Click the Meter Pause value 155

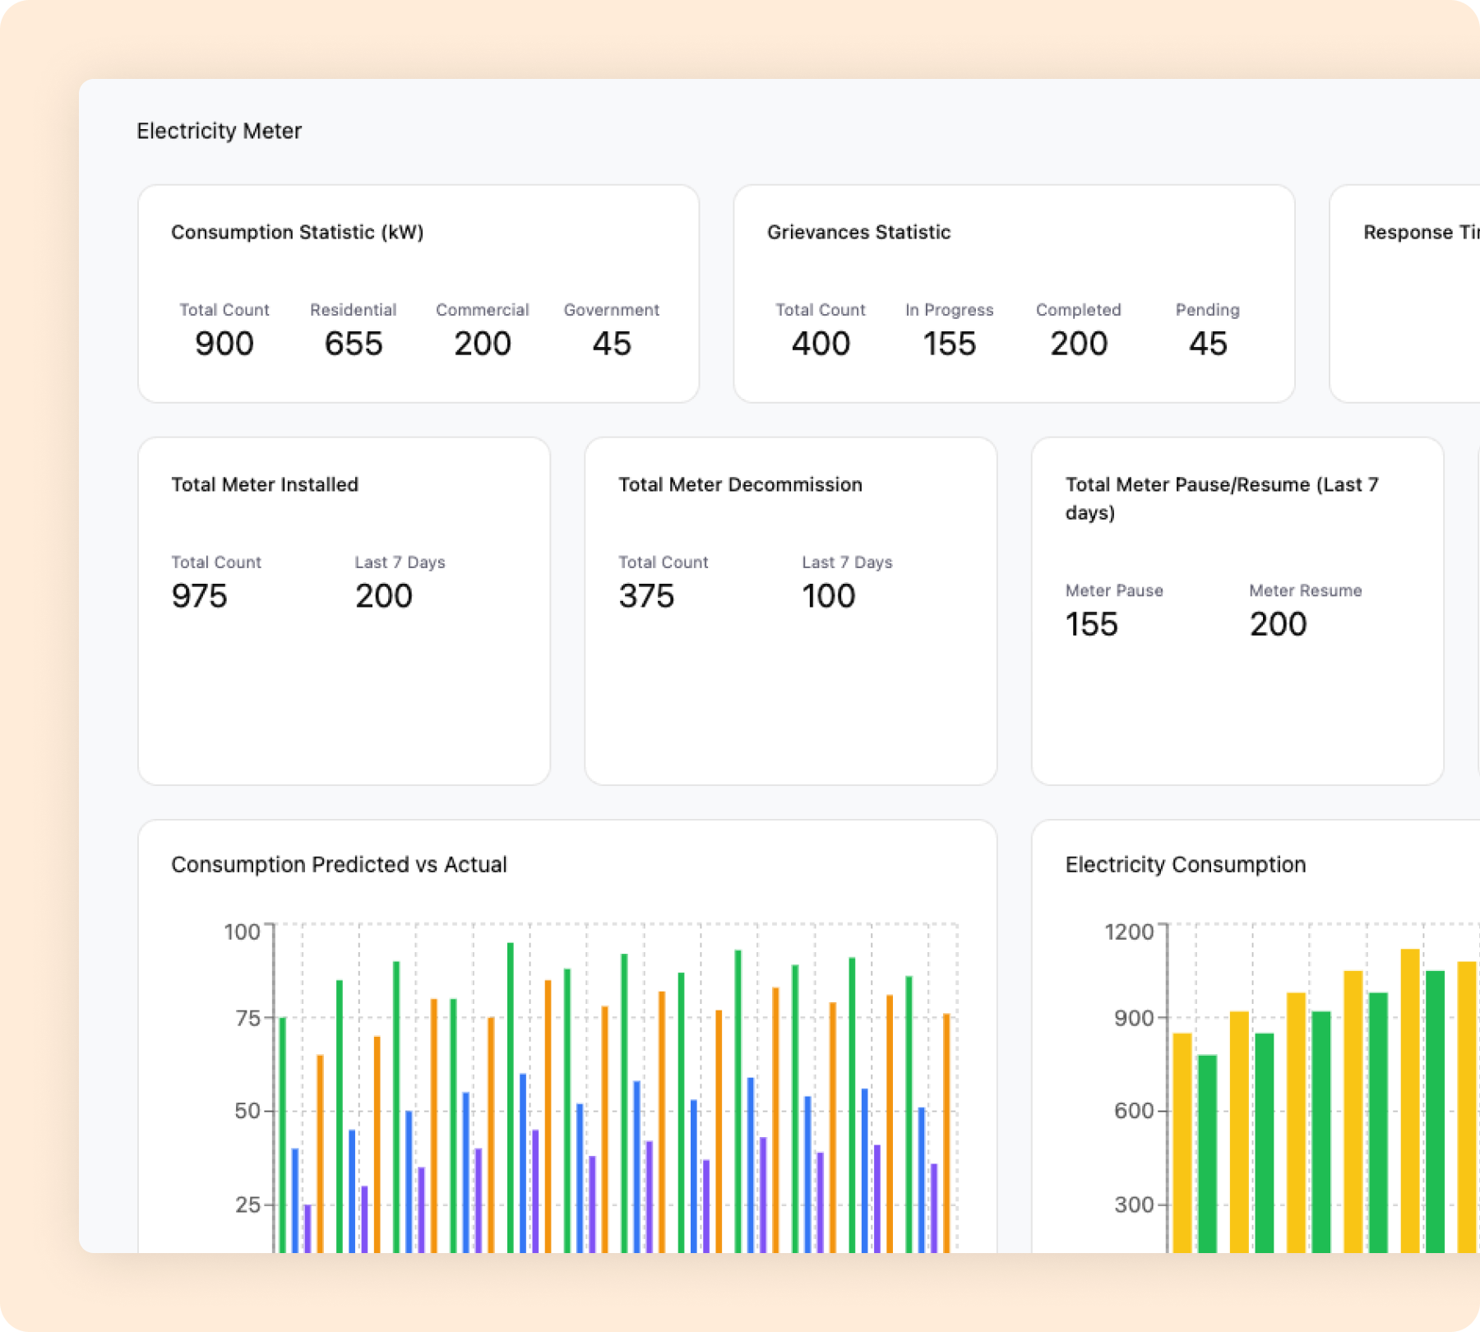(1092, 624)
